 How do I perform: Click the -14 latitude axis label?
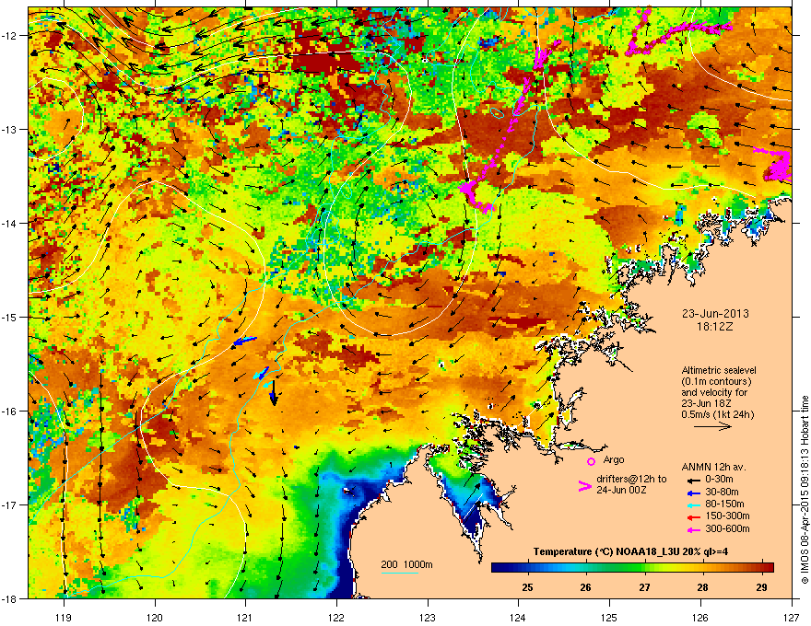tap(10, 223)
